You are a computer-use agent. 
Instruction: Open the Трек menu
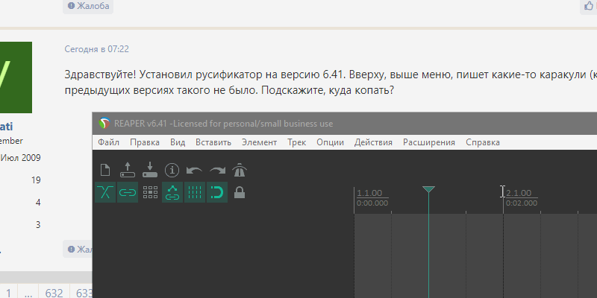click(x=296, y=142)
